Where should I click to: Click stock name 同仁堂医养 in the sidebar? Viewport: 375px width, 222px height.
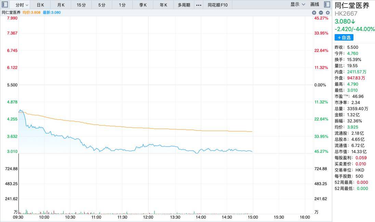pyautogui.click(x=352, y=5)
